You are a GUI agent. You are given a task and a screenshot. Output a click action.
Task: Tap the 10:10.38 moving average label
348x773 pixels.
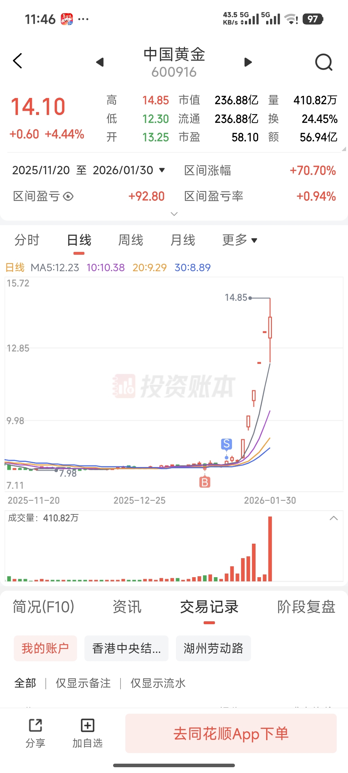coord(105,267)
